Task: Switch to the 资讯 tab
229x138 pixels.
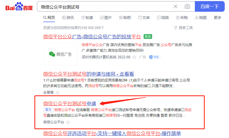Action: pos(68,18)
